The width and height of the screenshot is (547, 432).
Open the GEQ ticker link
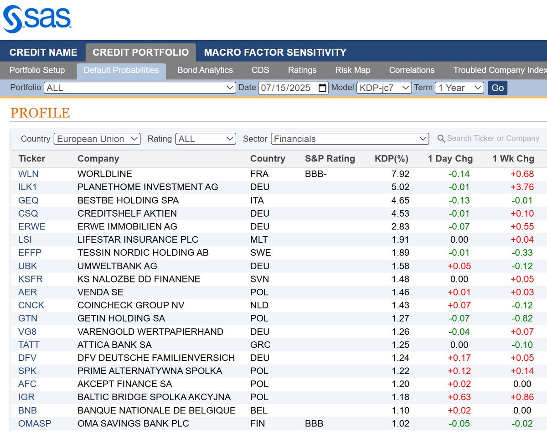(28, 200)
